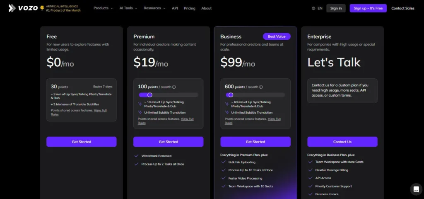Click the globe language icon

[x=313, y=8]
